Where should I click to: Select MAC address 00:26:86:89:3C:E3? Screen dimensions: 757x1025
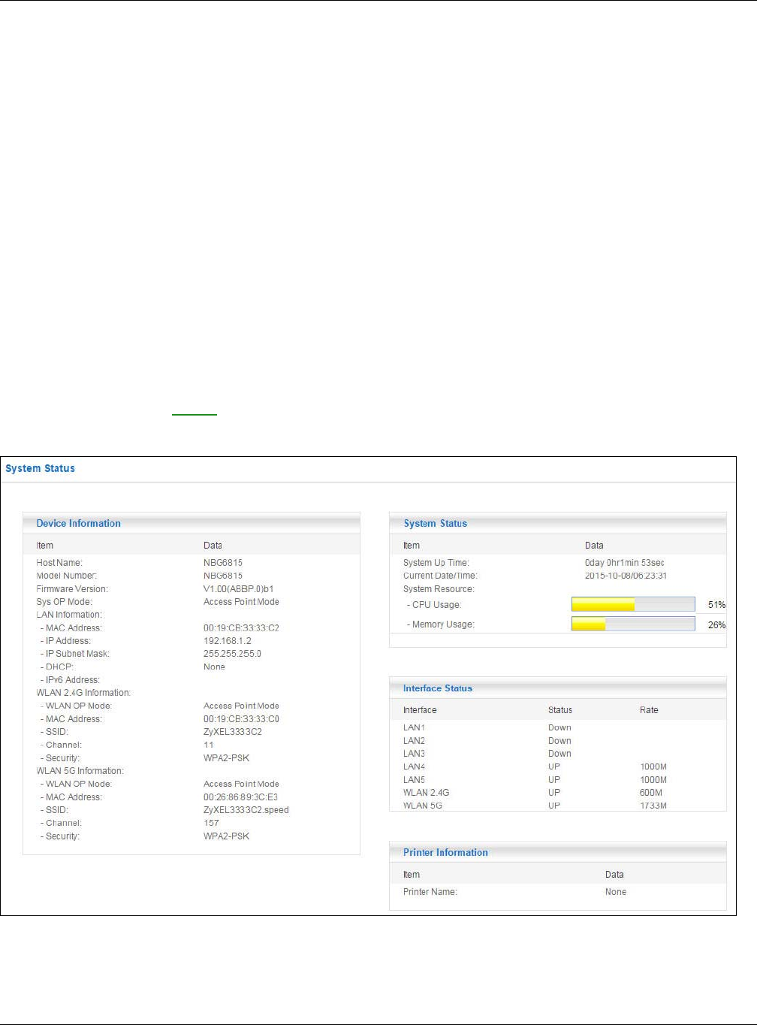(x=240, y=797)
